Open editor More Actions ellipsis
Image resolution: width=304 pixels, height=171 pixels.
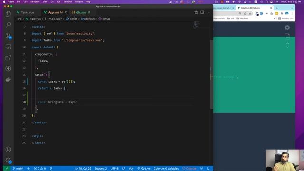[x=208, y=12]
